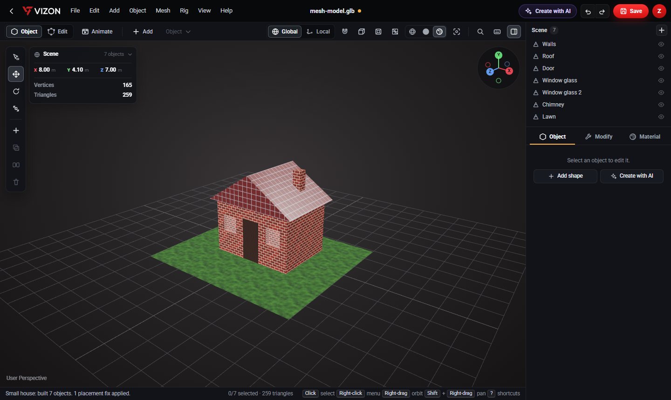Click the plus icon in left toolbar
Viewport: 671px width, 400px height.
(16, 131)
